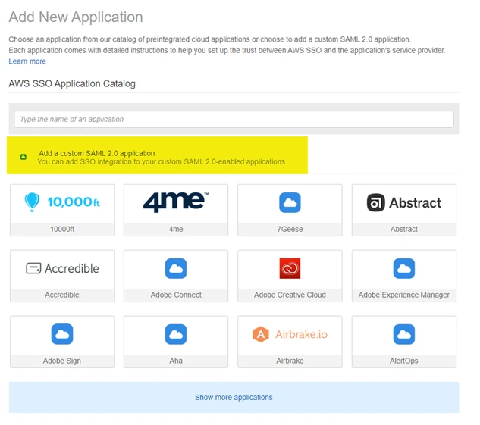
Task: Click the Airbrake caption label
Action: point(290,361)
